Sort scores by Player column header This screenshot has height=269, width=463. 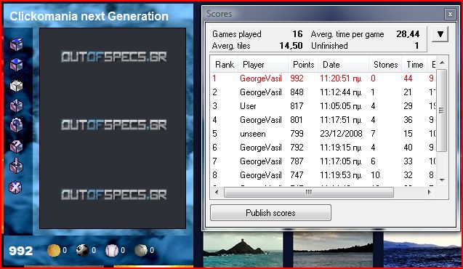coord(264,65)
